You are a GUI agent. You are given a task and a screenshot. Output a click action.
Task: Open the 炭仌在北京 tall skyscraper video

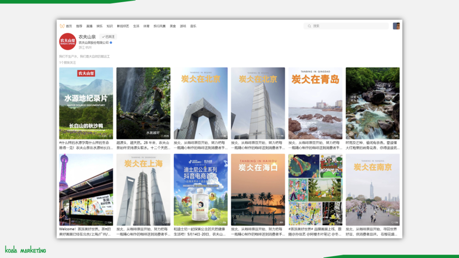(x=258, y=103)
